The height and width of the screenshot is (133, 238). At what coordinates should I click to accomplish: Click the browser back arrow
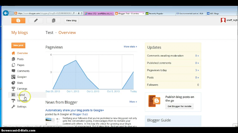click(6, 13)
